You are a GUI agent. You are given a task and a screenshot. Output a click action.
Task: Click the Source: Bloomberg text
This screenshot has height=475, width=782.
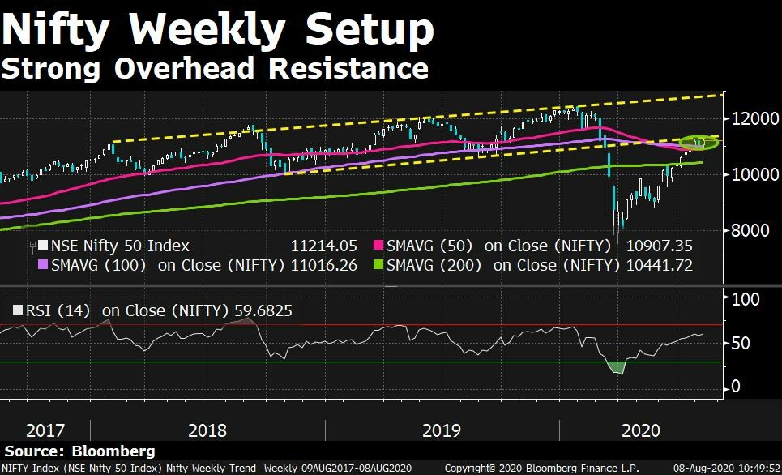[x=79, y=451]
